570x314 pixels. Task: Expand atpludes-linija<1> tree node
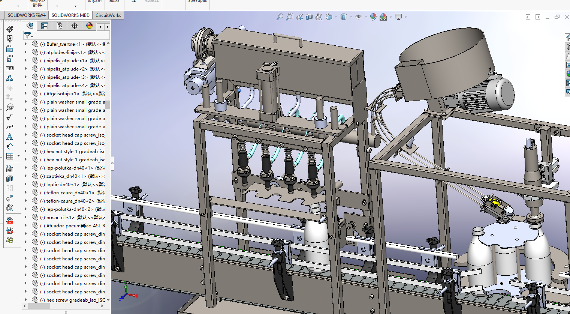[26, 52]
